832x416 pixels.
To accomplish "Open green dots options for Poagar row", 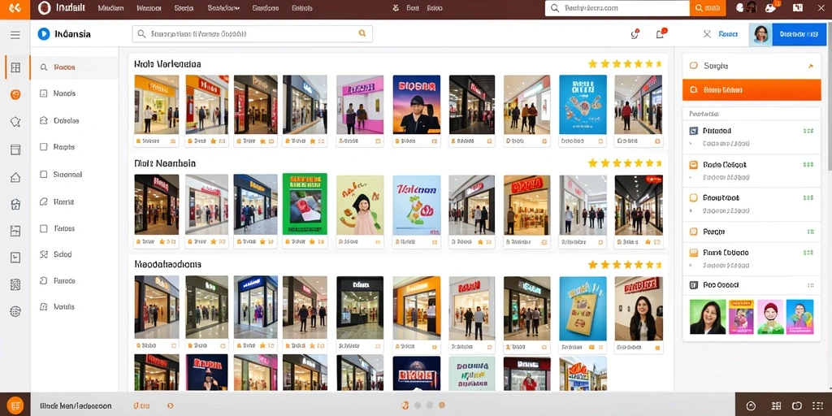I will [810, 232].
